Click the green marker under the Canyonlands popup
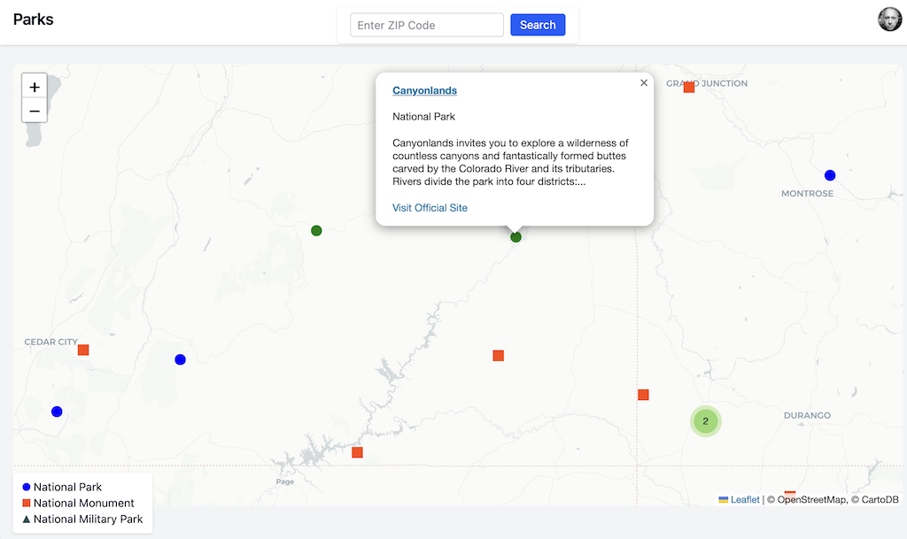Viewport: 907px width, 539px height. (x=516, y=237)
